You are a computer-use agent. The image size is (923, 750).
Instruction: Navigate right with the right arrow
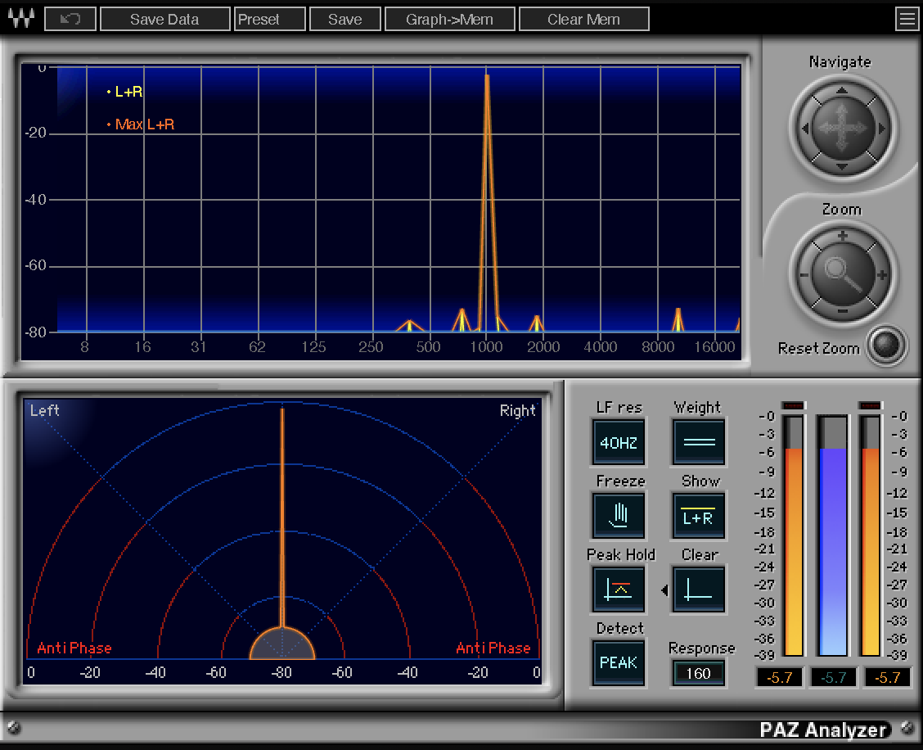(x=881, y=129)
